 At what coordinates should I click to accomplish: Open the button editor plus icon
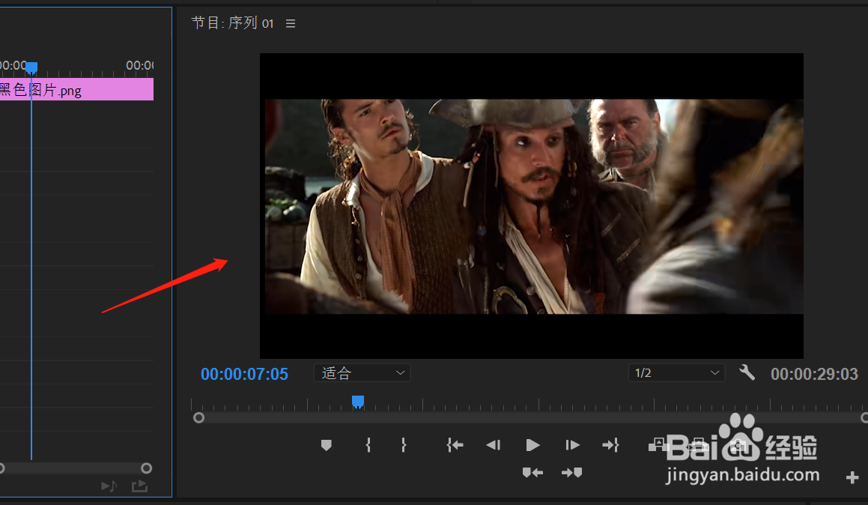coord(852,477)
